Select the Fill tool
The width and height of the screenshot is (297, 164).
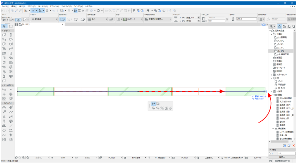point(4,126)
